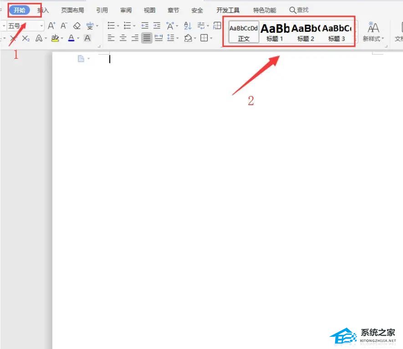403x349 pixels.
Task: Click the show paragraph marks icon
Action: click(201, 25)
